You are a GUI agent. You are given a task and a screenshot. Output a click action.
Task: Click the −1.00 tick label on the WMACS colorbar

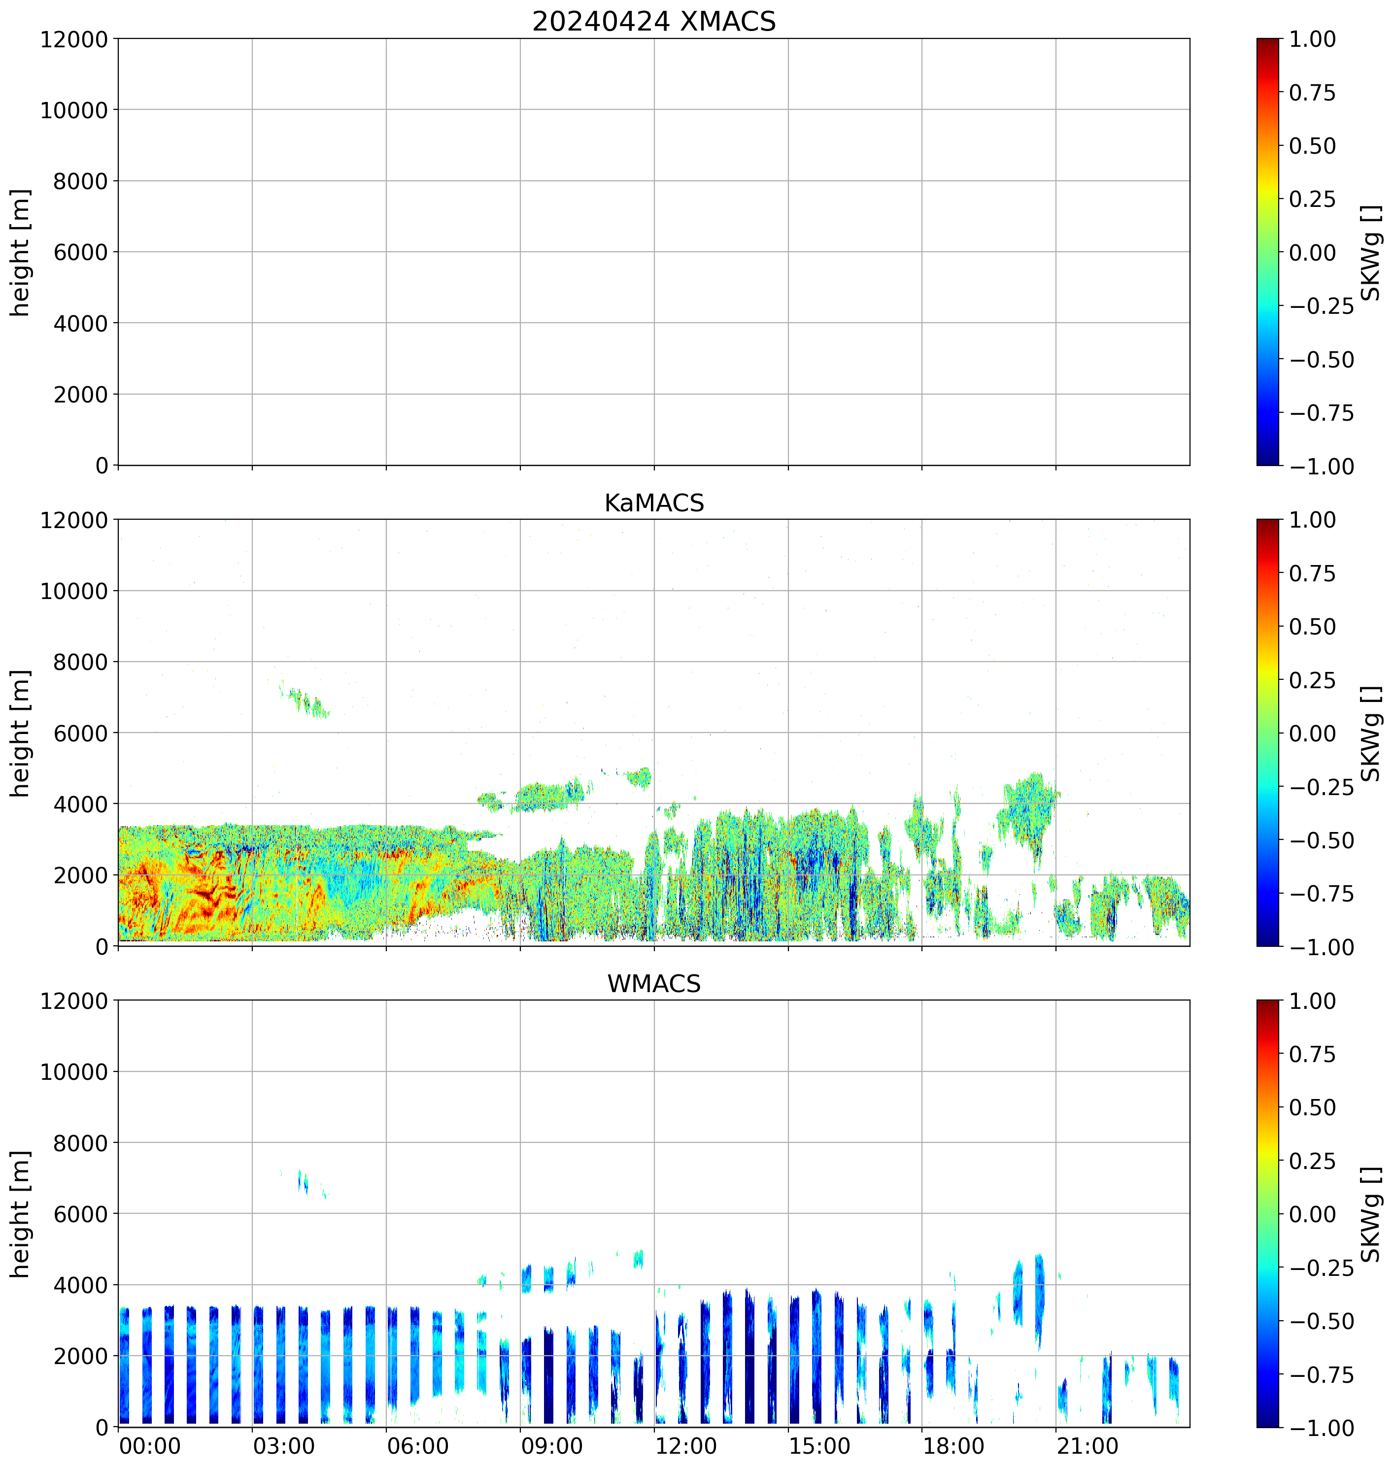click(x=1321, y=1428)
